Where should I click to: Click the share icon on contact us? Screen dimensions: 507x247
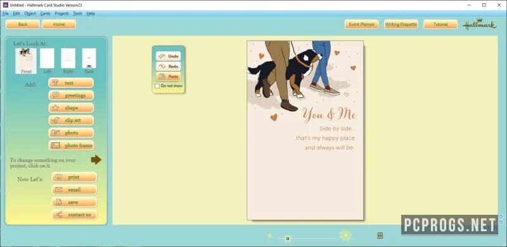point(58,214)
